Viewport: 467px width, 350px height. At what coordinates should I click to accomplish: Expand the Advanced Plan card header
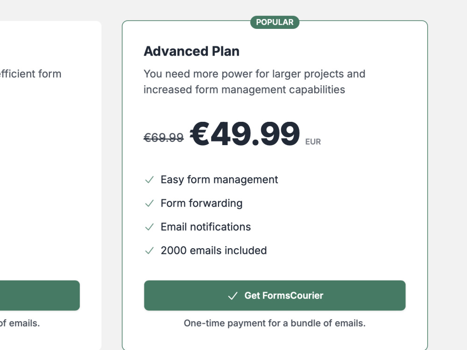(191, 51)
